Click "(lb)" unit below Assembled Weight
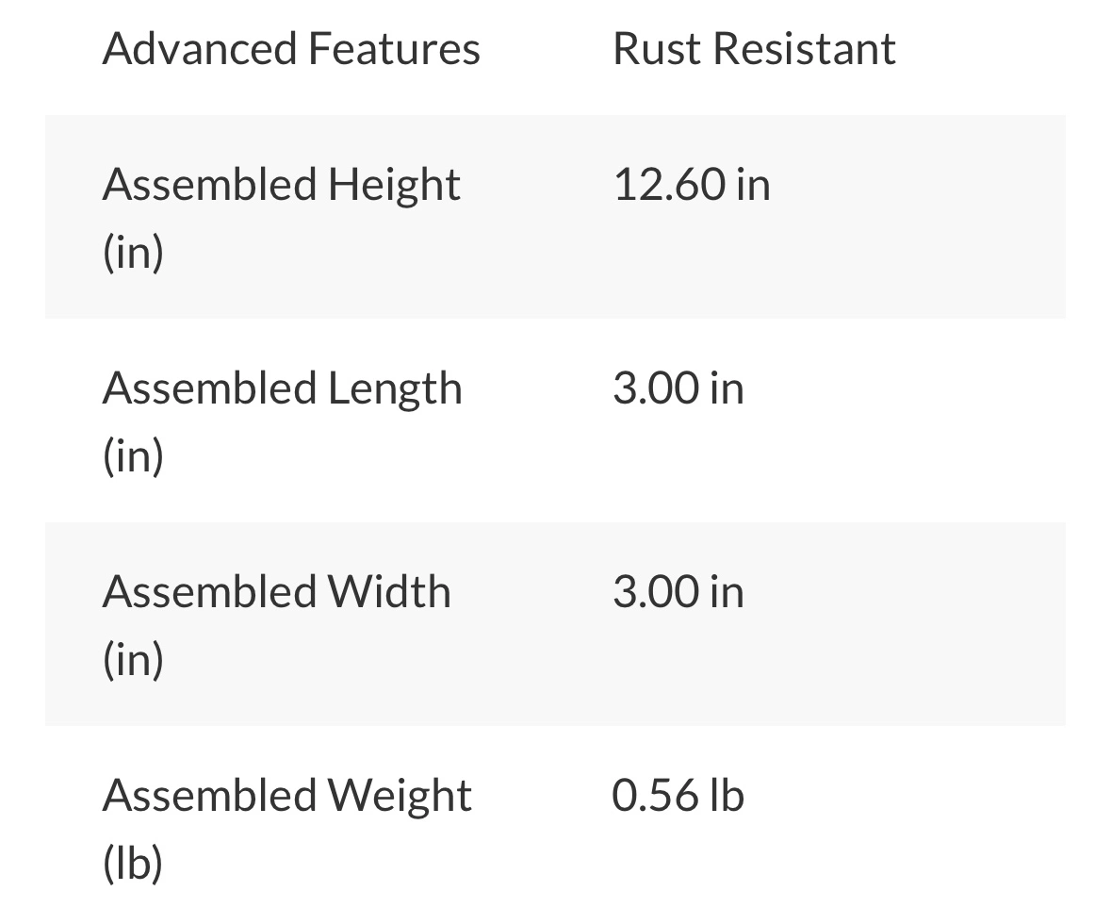 pos(132,864)
